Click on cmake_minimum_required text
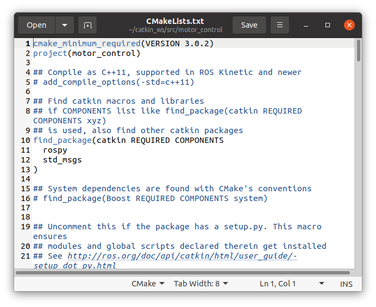 coord(87,43)
